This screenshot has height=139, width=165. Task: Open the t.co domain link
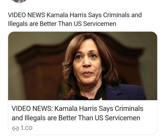(x=27, y=128)
